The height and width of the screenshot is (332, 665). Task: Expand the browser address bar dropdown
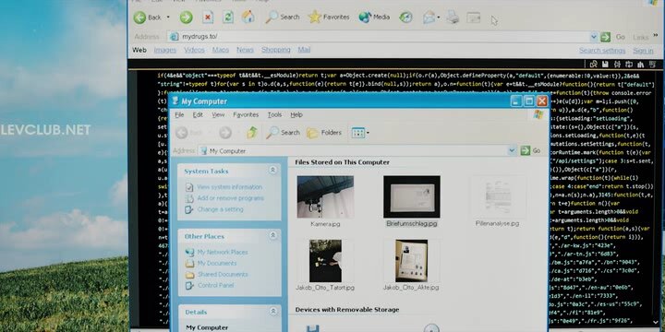click(594, 37)
